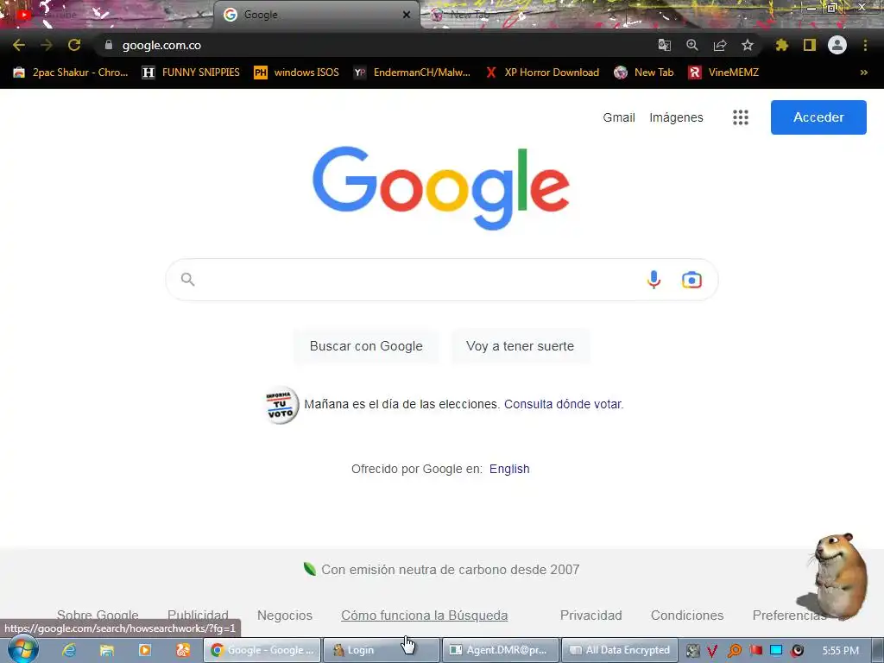Launch Internet Explorer from taskbar
Image resolution: width=884 pixels, height=663 pixels.
click(x=69, y=650)
